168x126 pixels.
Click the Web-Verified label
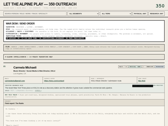[x=158, y=85]
